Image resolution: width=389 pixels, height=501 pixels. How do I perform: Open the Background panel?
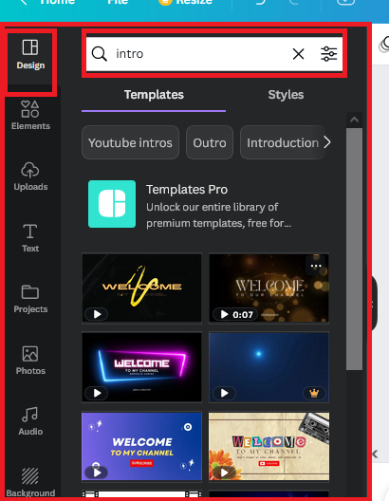click(30, 482)
